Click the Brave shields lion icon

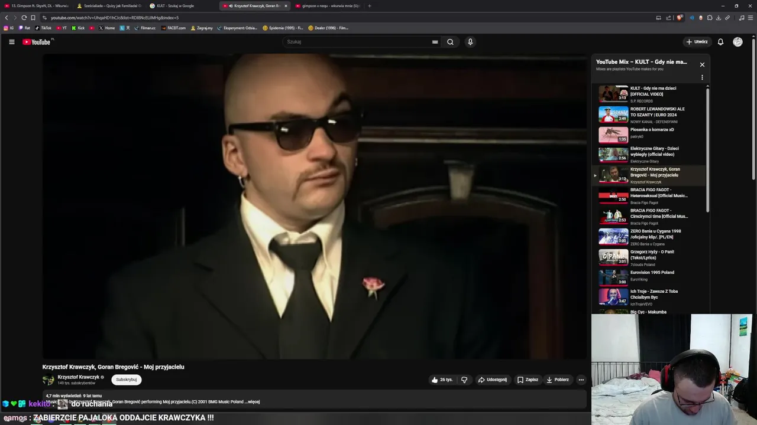point(680,18)
